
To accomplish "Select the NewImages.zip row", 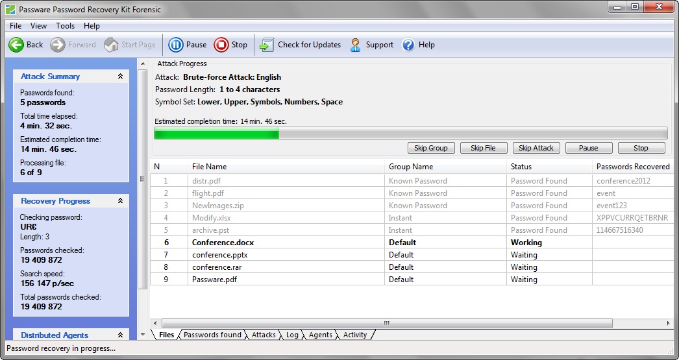I will 412,206.
